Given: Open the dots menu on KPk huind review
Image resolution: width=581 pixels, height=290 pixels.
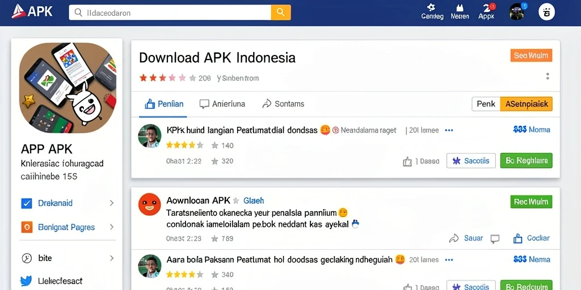Looking at the screenshot, I should 449,130.
